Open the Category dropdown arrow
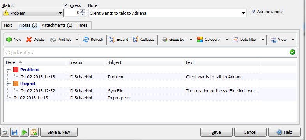Image resolution: width=306 pixels, height=140 pixels. point(226,40)
